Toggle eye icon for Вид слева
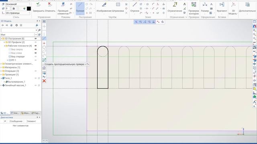The image size is (257, 144). pos(35,53)
